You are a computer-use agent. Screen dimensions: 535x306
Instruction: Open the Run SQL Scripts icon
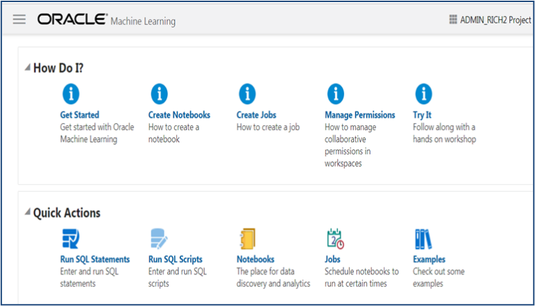pos(160,239)
